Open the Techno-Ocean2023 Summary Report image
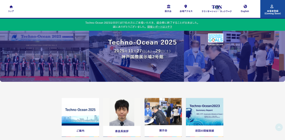 (x=205, y=112)
